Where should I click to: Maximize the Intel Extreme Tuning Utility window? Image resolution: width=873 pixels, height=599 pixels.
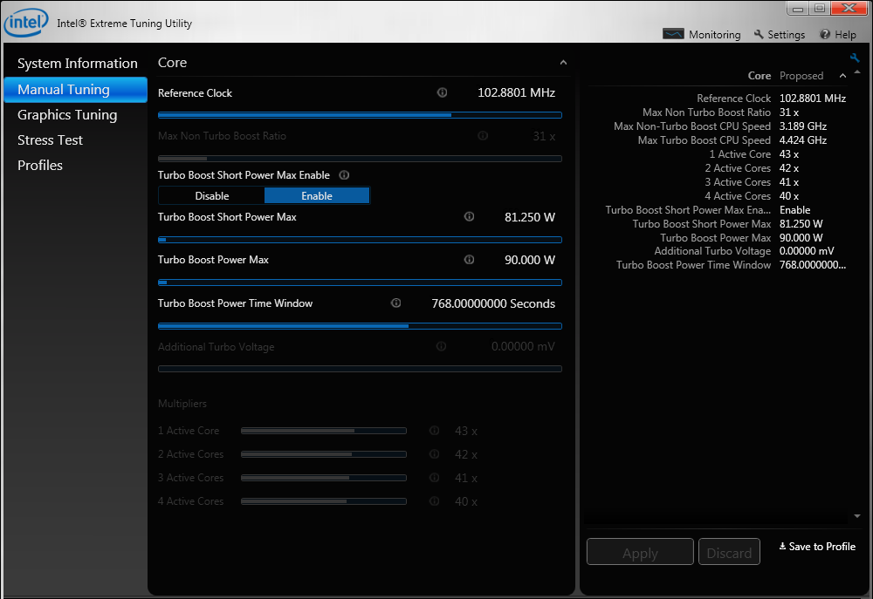(820, 9)
